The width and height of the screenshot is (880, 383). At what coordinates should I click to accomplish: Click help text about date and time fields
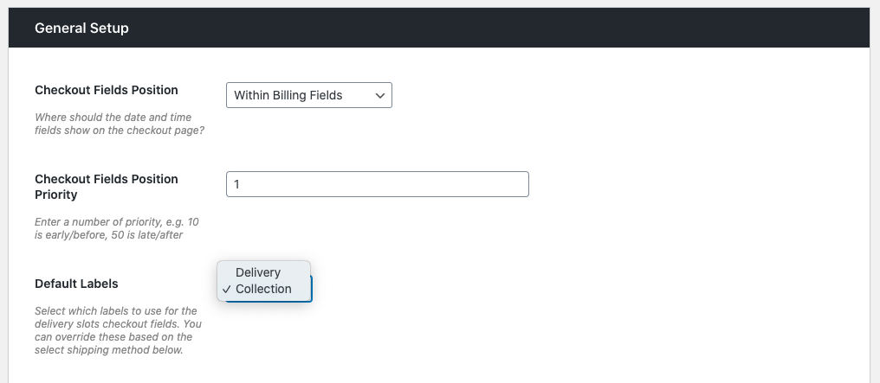pos(113,124)
